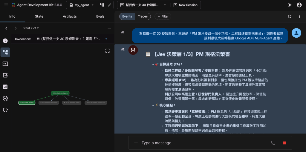
Task: Switch to the Artifacts tab
Action: tap(70, 16)
